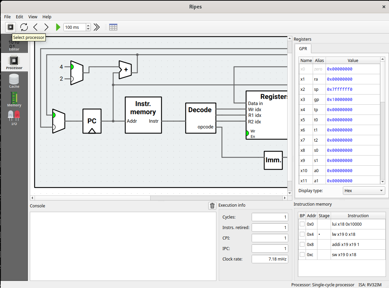Click the PC block in the diagram
This screenshot has height=288, width=389.
point(92,121)
